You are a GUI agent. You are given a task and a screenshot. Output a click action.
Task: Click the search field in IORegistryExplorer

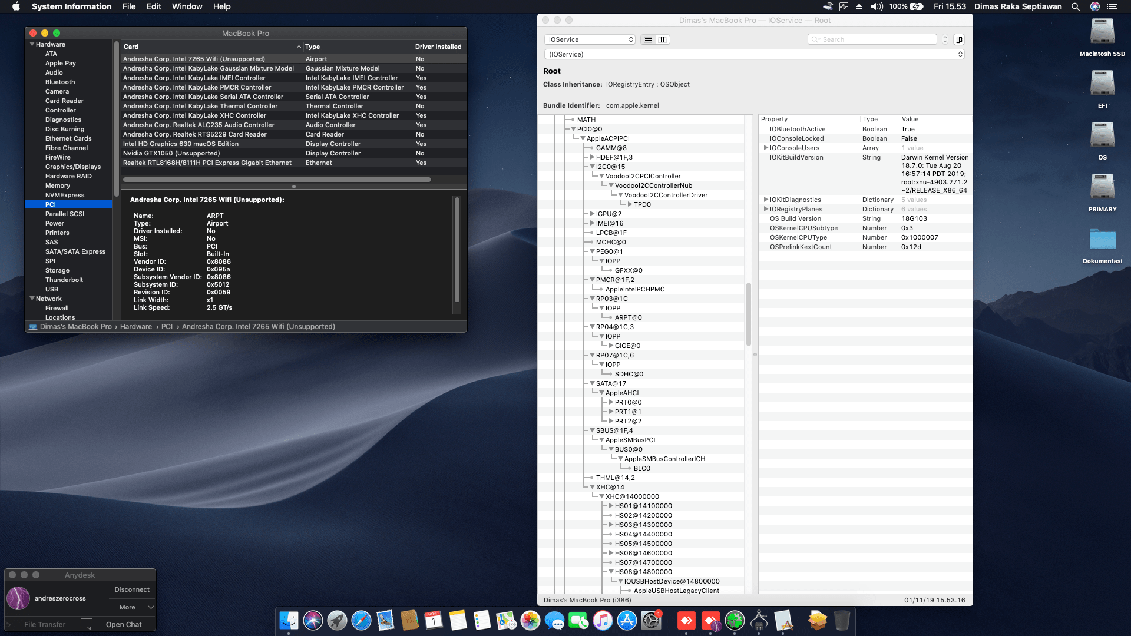(873, 39)
